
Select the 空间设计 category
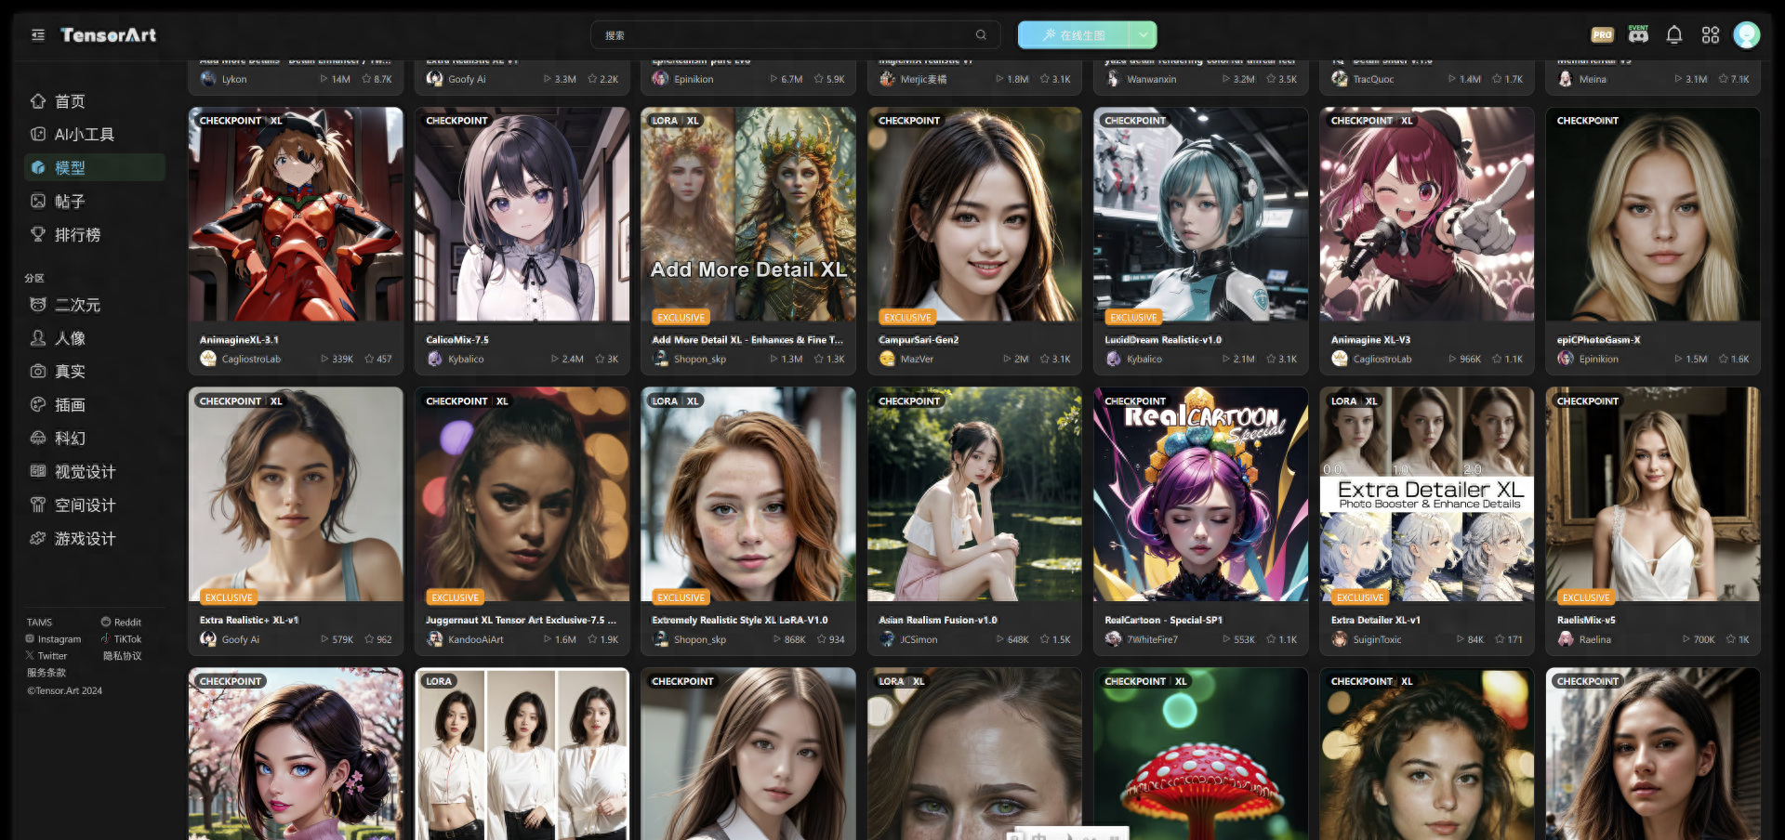pyautogui.click(x=94, y=505)
